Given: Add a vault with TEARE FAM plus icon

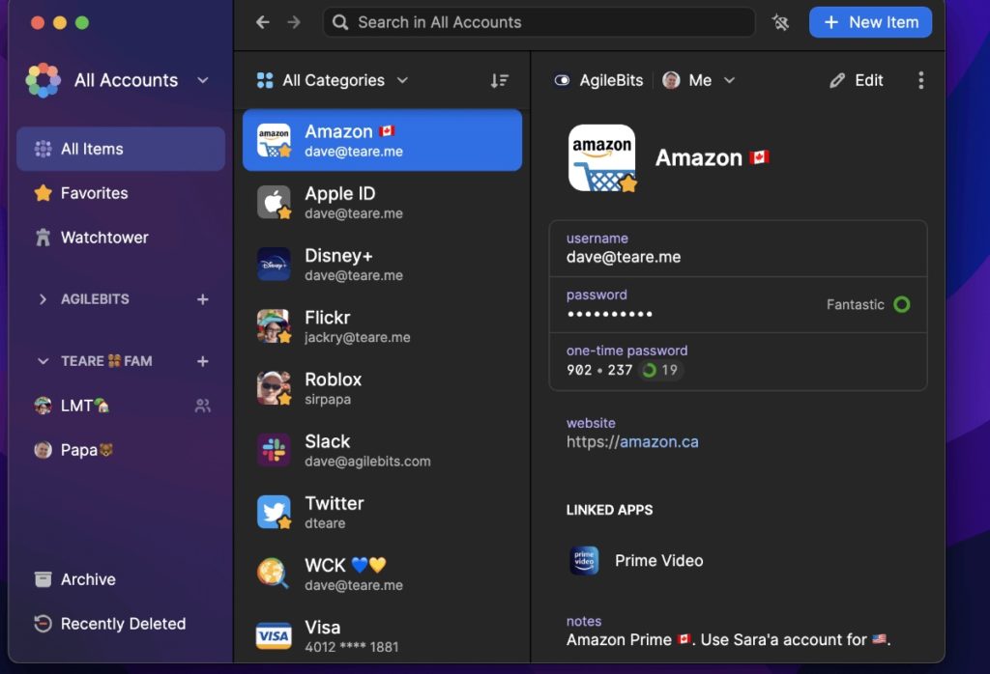Looking at the screenshot, I should click(203, 361).
